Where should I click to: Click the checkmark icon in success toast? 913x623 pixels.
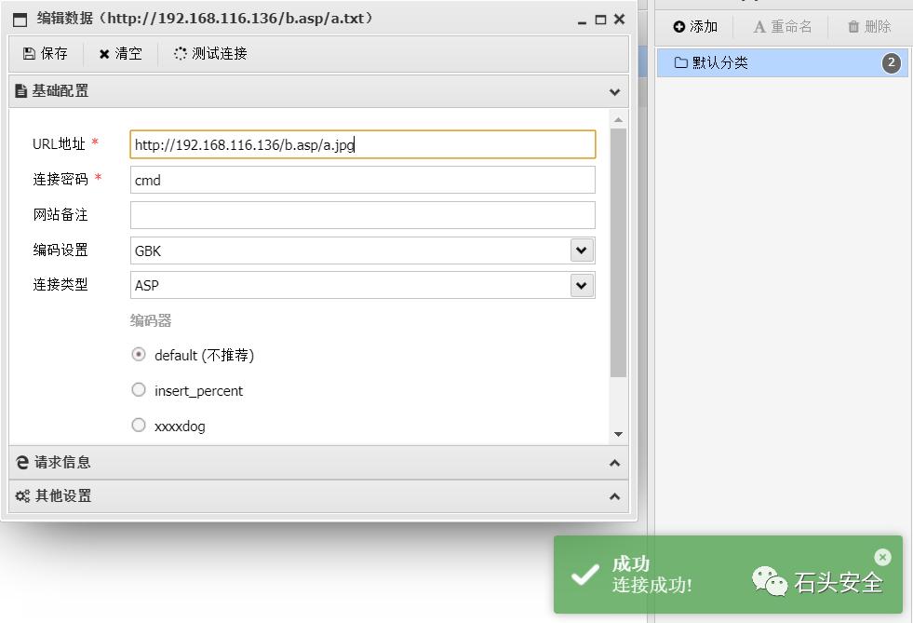coord(584,575)
